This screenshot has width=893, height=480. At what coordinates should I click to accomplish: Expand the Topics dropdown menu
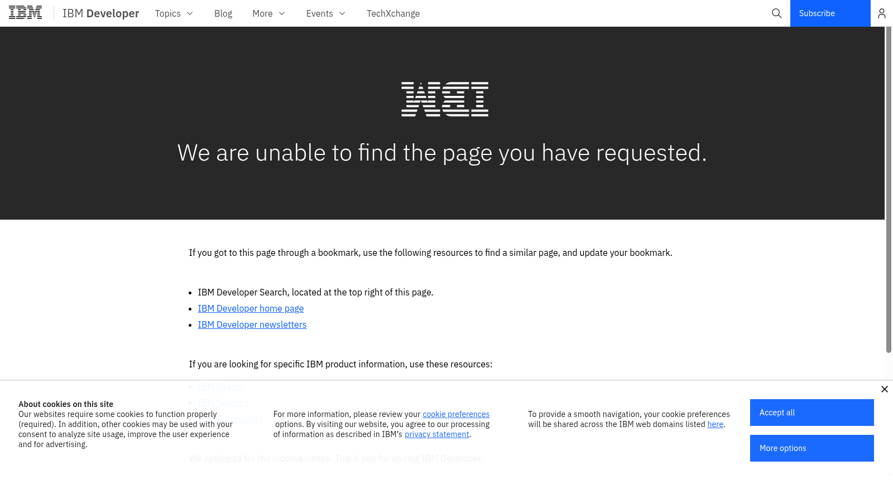tap(174, 13)
